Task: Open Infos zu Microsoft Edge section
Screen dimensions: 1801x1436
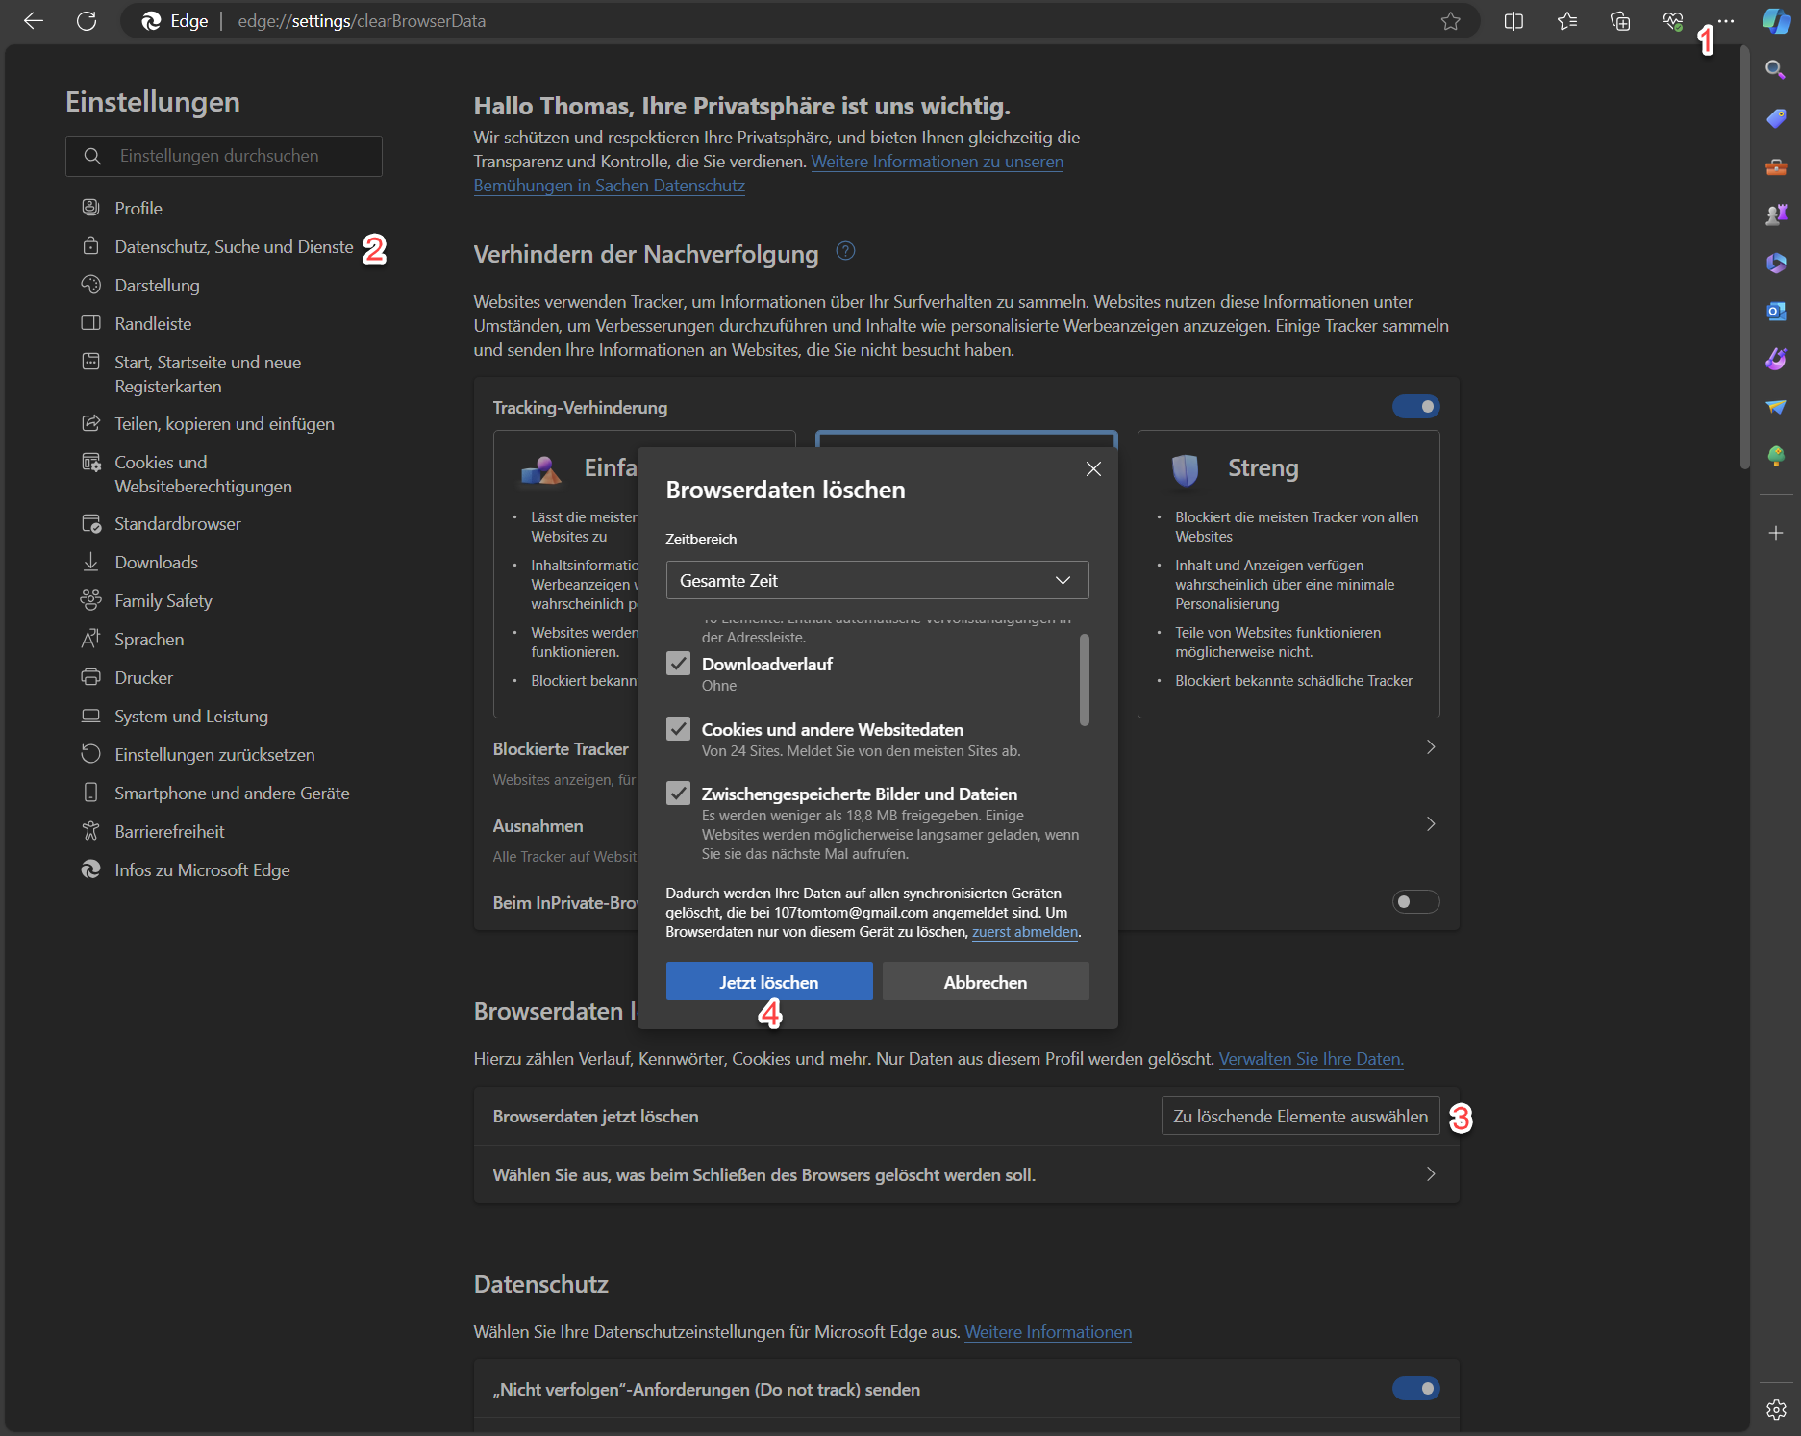Action: point(202,870)
